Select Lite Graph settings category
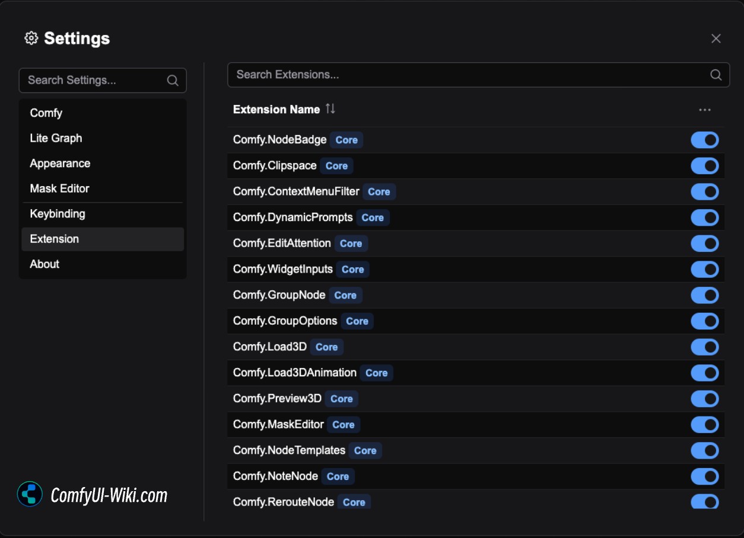The height and width of the screenshot is (538, 744). (x=103, y=138)
